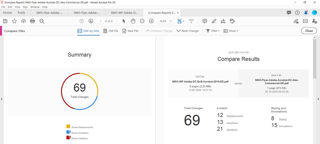Click the Next Change button
Image resolution: width=320 pixels, height=144 pixels.
coord(187,31)
